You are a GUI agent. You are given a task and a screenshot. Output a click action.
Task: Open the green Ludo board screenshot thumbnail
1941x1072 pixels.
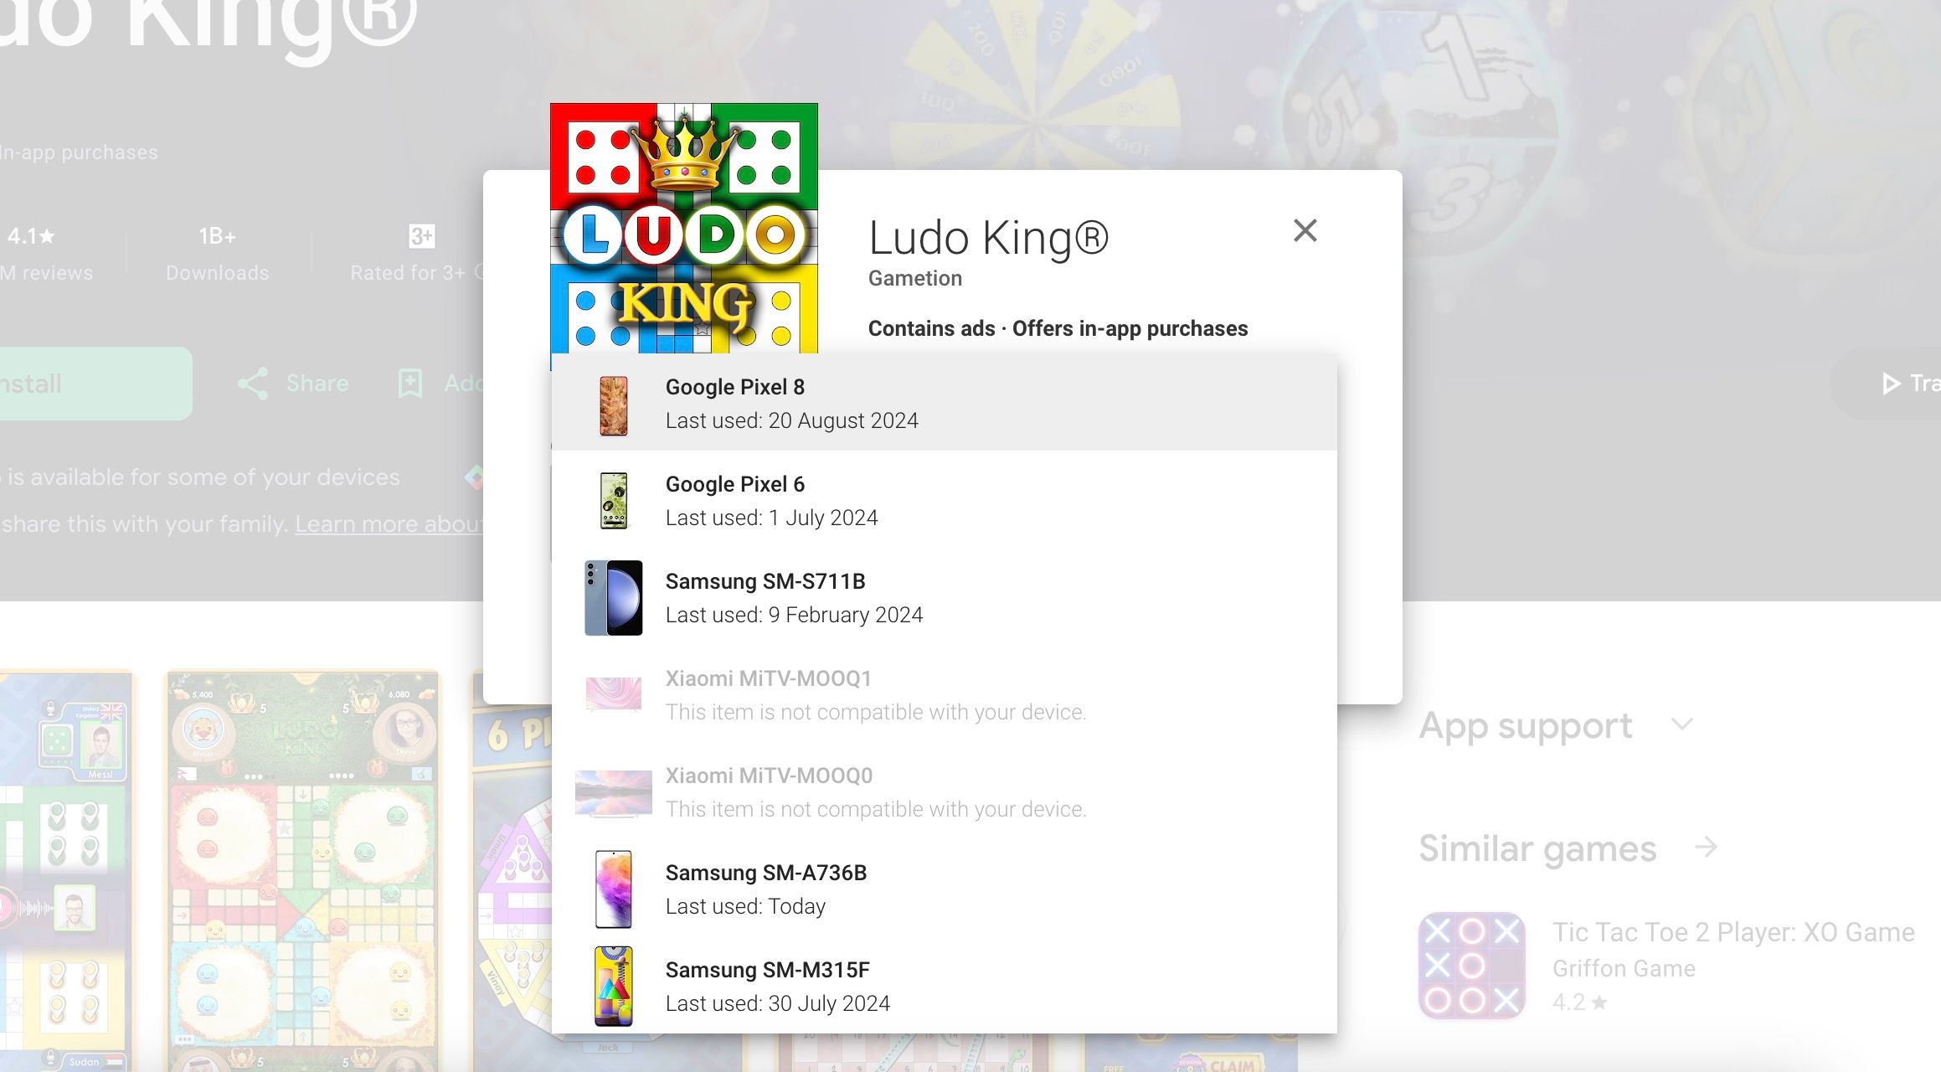coord(303,871)
